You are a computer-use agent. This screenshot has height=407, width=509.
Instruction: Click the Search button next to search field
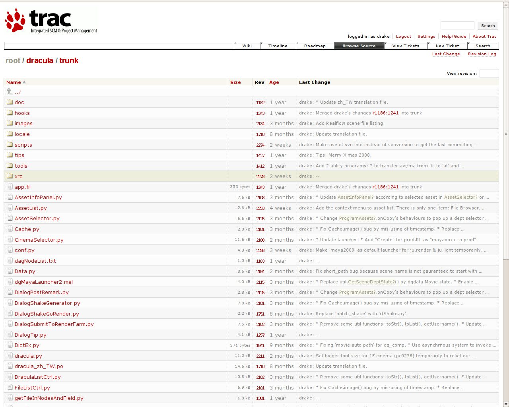[488, 25]
